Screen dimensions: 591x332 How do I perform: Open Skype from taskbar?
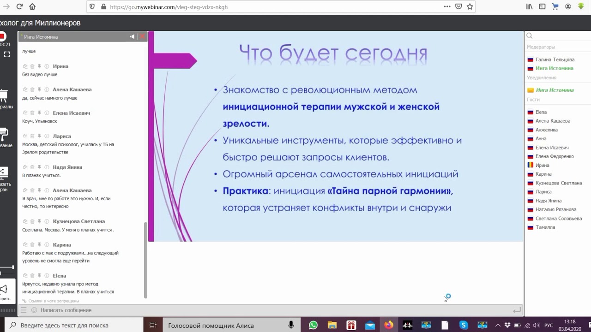[x=464, y=325]
